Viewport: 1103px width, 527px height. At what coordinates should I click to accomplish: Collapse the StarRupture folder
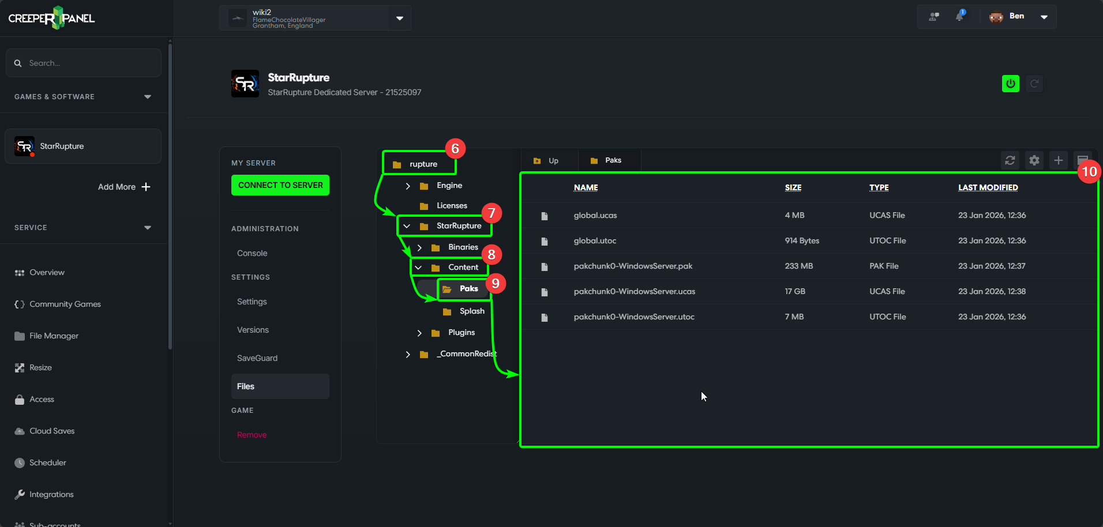(x=407, y=226)
